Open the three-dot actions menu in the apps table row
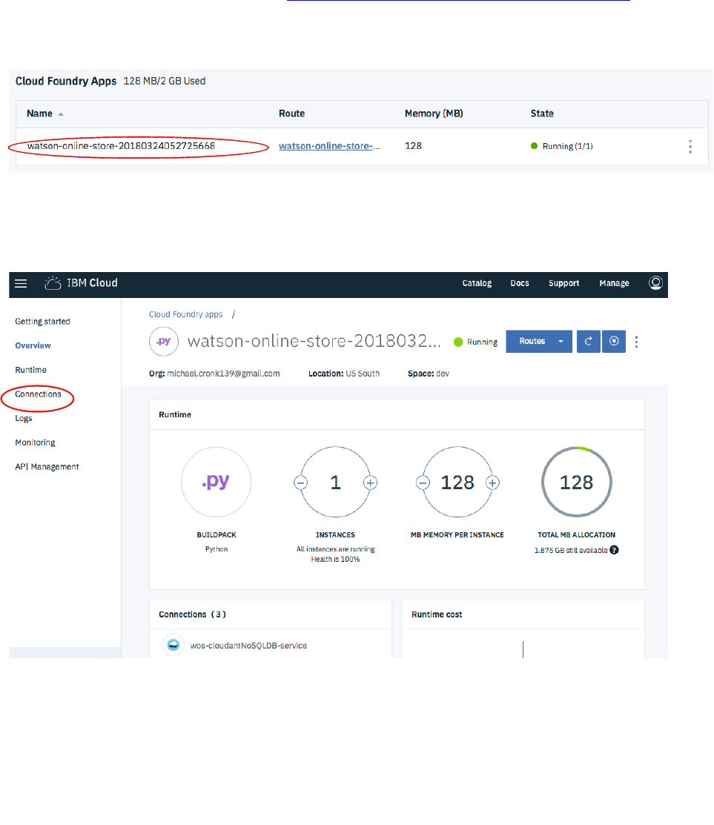714x825 pixels. [x=690, y=147]
